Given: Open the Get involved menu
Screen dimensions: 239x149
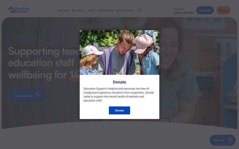Looking at the screenshot, I should pos(106,11).
